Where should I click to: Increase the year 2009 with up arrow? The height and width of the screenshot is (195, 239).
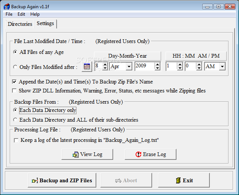tap(157, 65)
